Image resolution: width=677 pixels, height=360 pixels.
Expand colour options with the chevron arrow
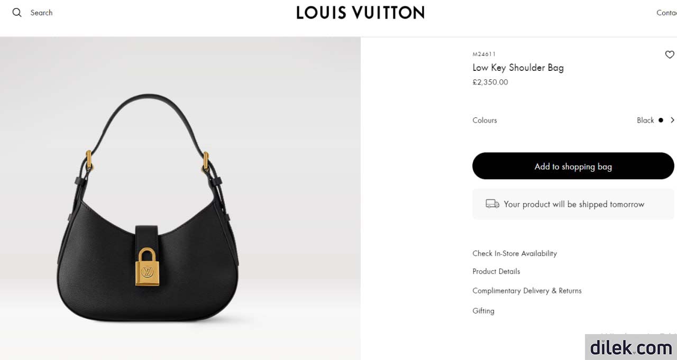[672, 120]
